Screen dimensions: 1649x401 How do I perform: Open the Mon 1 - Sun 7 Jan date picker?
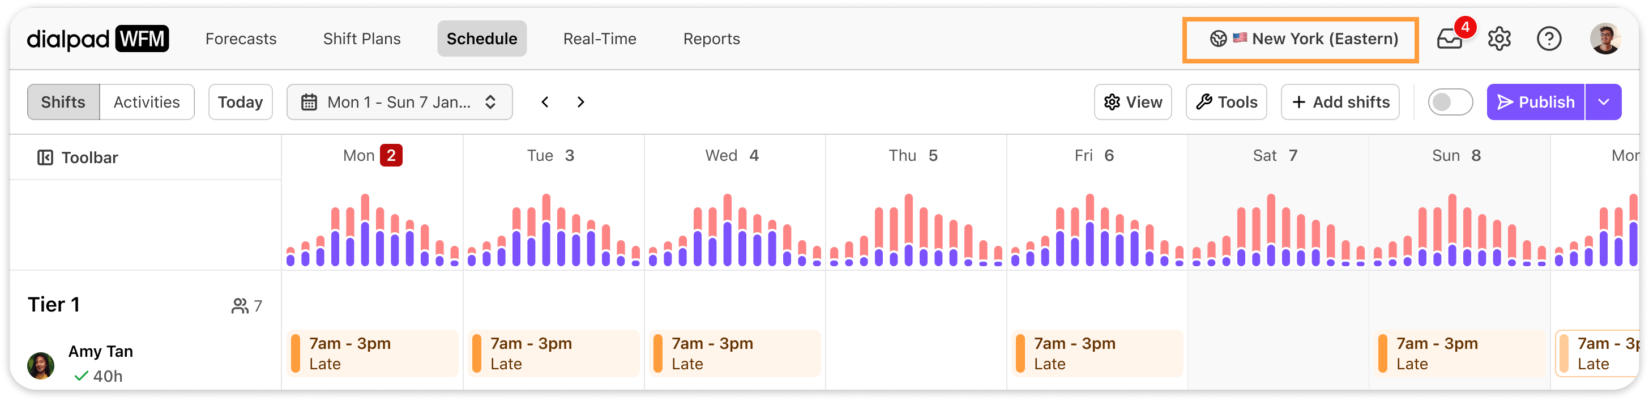click(x=399, y=102)
